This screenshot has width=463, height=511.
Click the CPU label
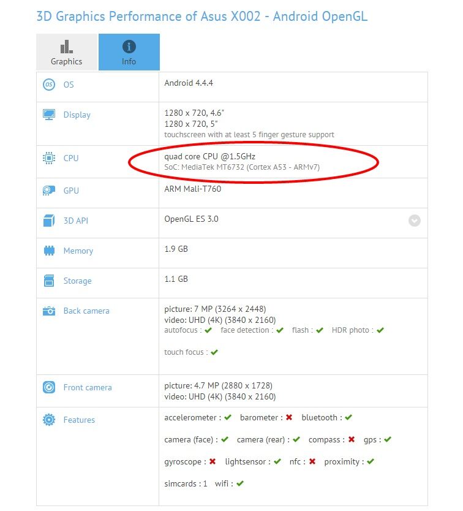[x=70, y=158]
